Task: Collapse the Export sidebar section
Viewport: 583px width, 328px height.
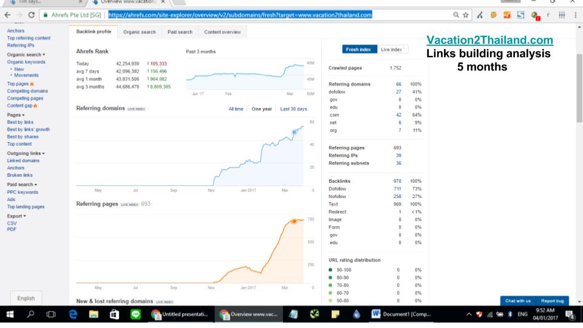Action: 16,216
